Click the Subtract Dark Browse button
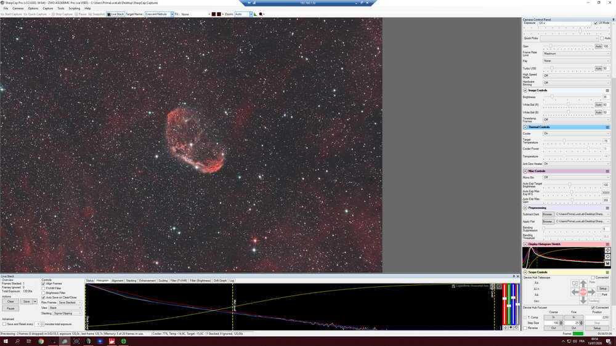The height and width of the screenshot is (346, 616). (548, 214)
